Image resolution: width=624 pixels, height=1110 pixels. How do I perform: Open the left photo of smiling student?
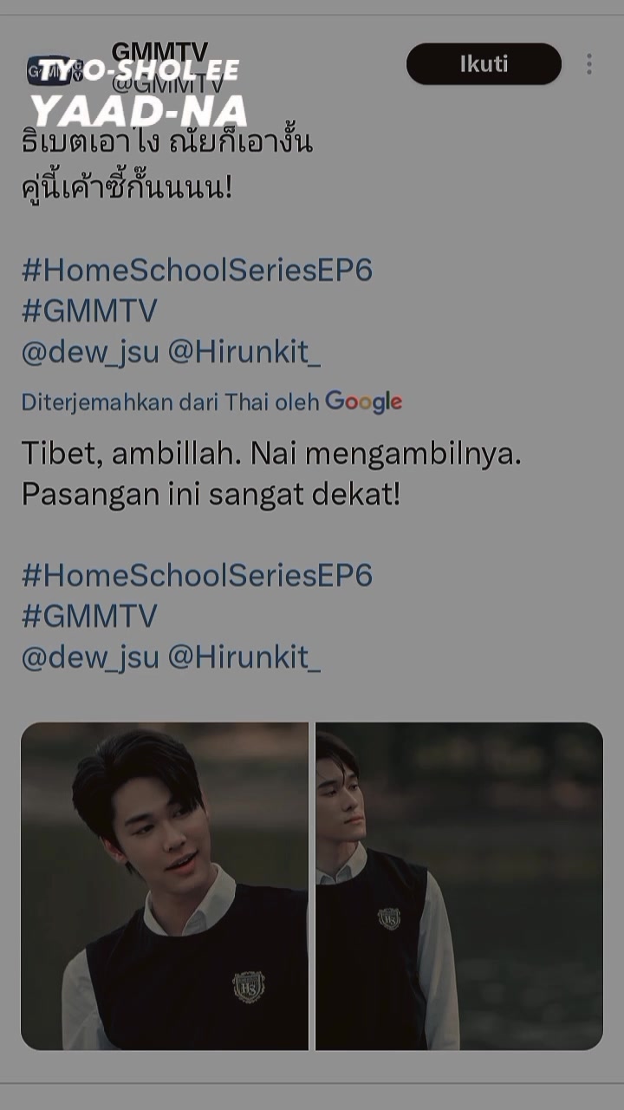pos(165,886)
